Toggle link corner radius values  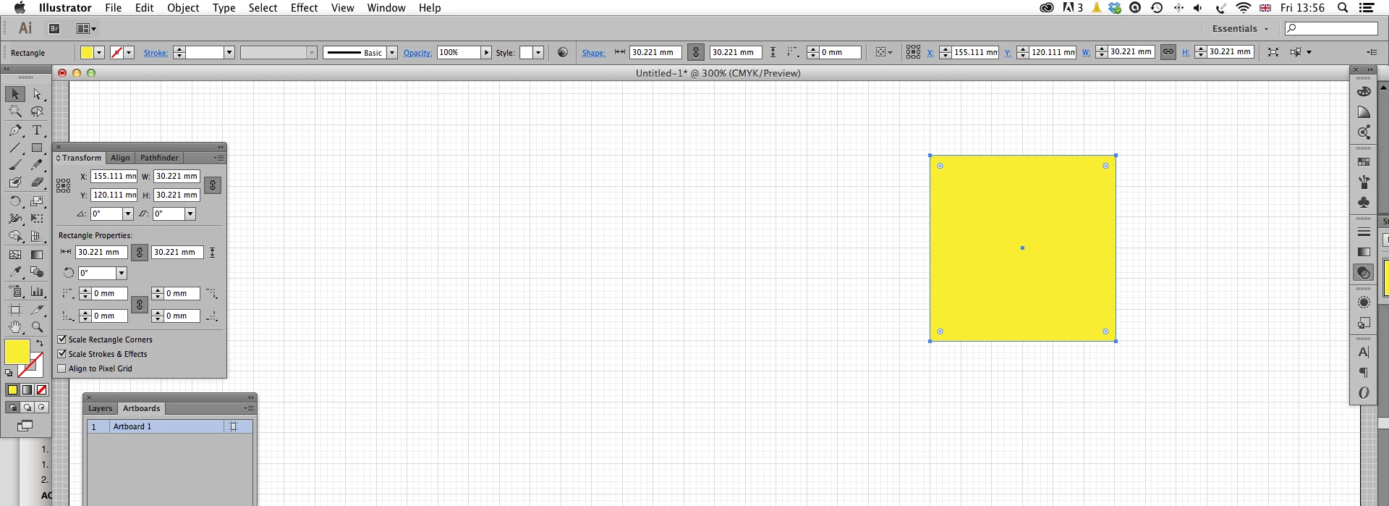(x=140, y=305)
